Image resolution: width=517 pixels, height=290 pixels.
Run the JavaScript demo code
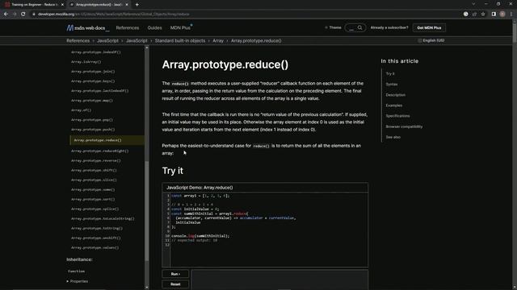click(175, 274)
